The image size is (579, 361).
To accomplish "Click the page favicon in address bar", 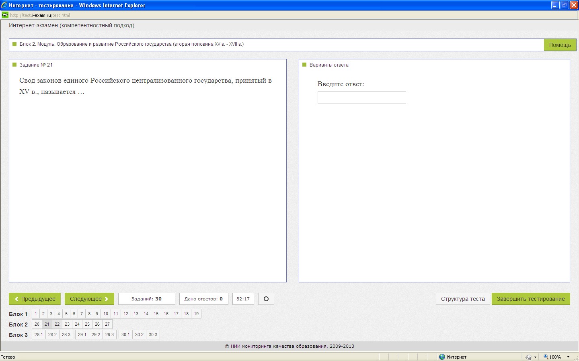I will click(x=5, y=15).
